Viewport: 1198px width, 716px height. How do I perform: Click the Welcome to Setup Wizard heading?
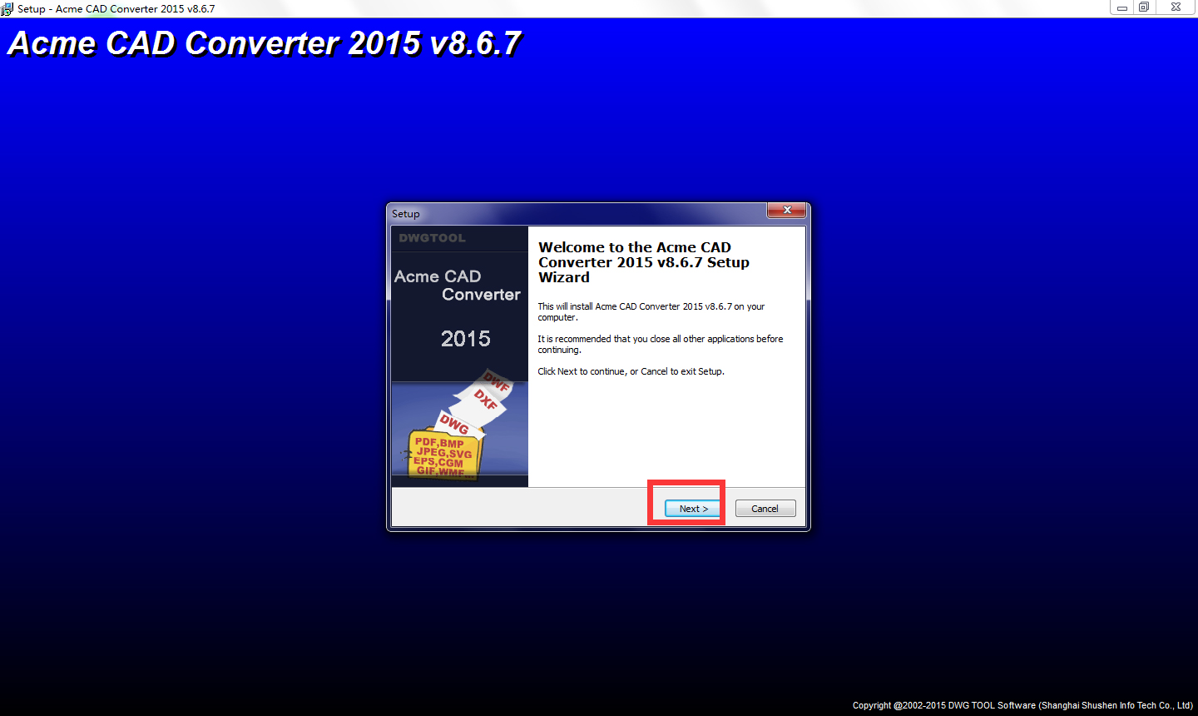click(643, 261)
